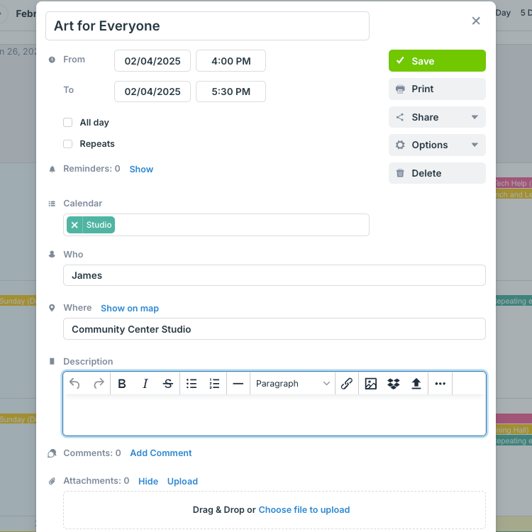Edit the event title field
This screenshot has width=532, height=532.
(x=207, y=26)
